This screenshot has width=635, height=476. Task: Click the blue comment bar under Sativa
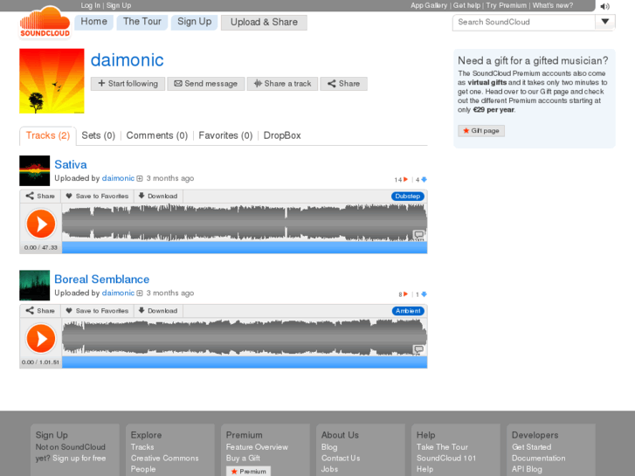[x=245, y=247]
